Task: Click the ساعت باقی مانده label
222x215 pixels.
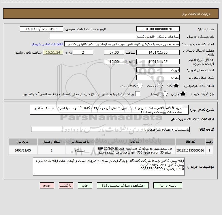Action: (29, 53)
